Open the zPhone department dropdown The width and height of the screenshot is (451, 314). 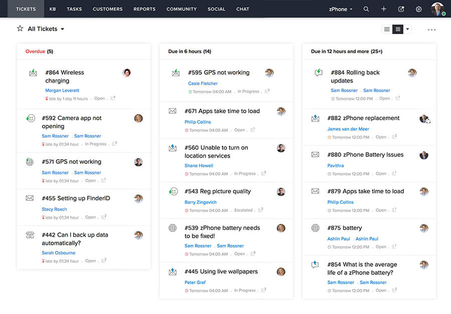(x=341, y=9)
